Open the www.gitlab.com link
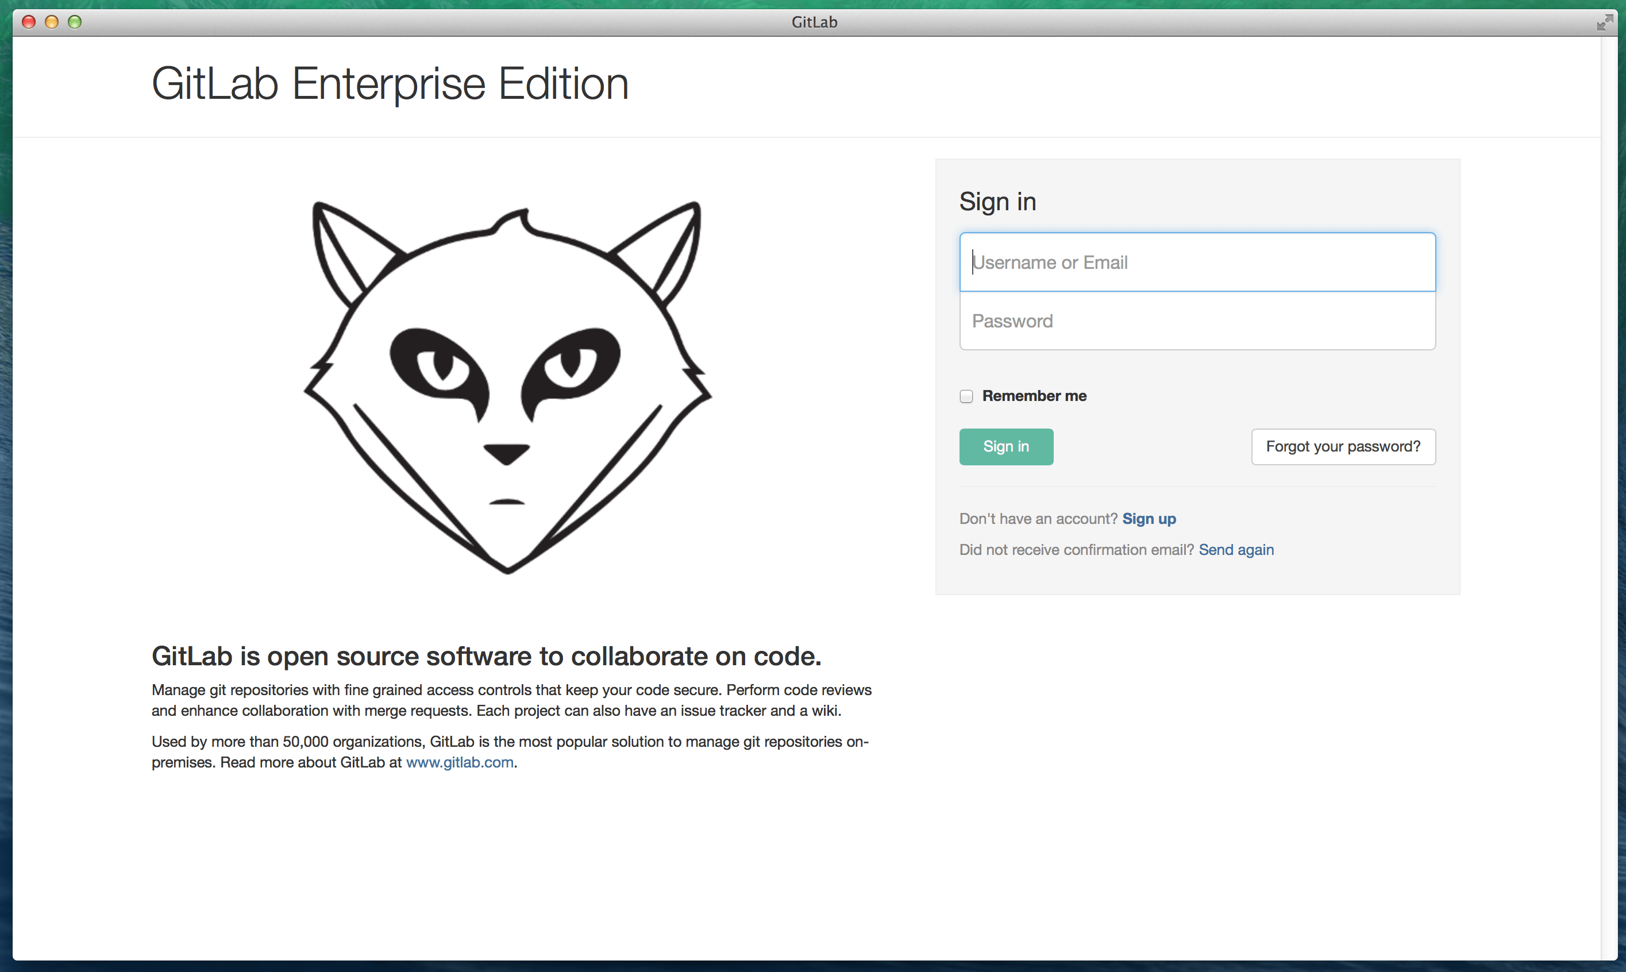The width and height of the screenshot is (1626, 972). [x=459, y=762]
